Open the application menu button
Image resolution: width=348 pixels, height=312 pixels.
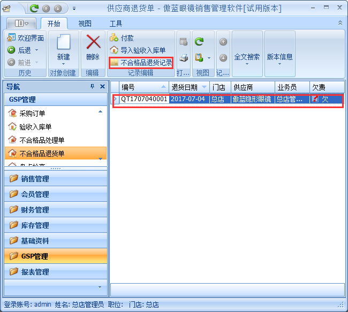21,23
